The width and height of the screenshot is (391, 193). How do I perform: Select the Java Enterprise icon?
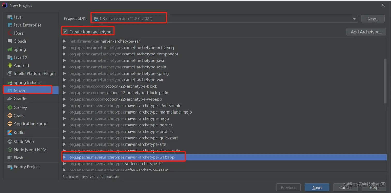pos(10,25)
